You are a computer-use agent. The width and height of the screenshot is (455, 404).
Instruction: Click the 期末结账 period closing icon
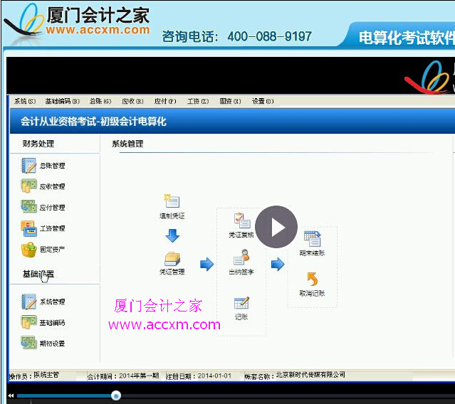(x=312, y=239)
